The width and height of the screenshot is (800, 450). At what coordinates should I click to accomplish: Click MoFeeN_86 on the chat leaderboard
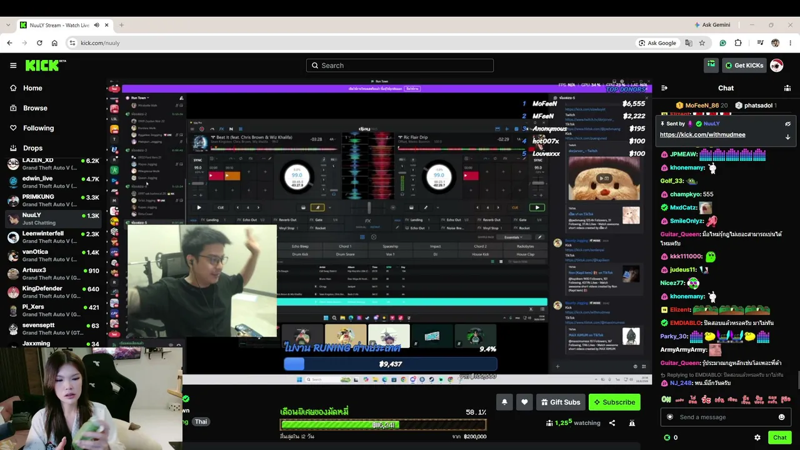702,106
